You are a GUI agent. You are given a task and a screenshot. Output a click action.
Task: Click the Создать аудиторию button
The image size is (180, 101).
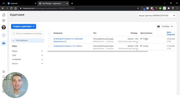(x=24, y=26)
